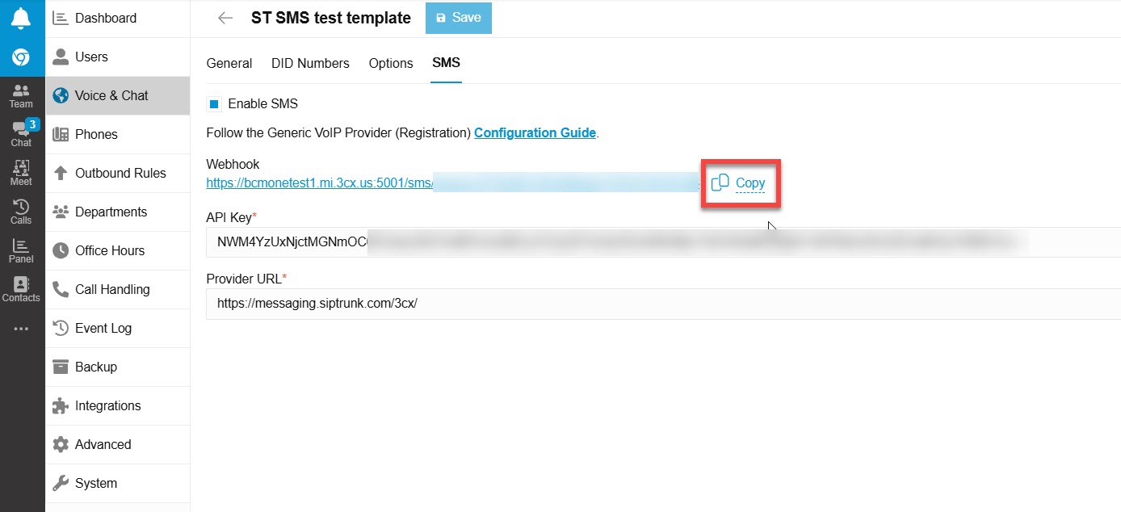Toggle the Enable SMS checkbox
The width and height of the screenshot is (1121, 512).
pyautogui.click(x=214, y=103)
